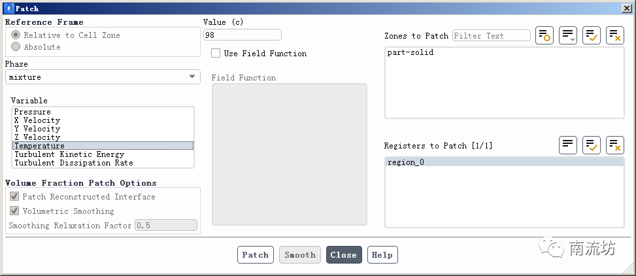Select all registers with the checkmark icon
The image size is (636, 276).
(592, 145)
